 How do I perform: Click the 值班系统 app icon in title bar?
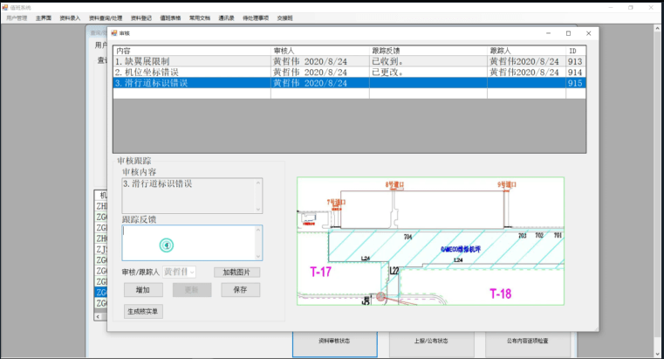point(4,8)
